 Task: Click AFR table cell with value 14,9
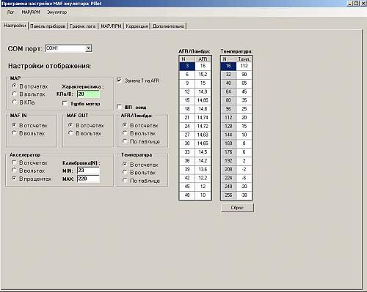[x=203, y=91]
